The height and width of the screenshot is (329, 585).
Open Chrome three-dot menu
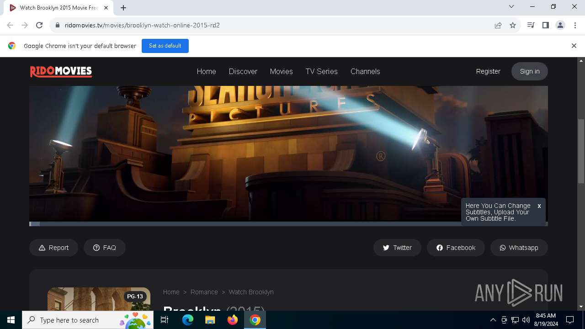(575, 25)
